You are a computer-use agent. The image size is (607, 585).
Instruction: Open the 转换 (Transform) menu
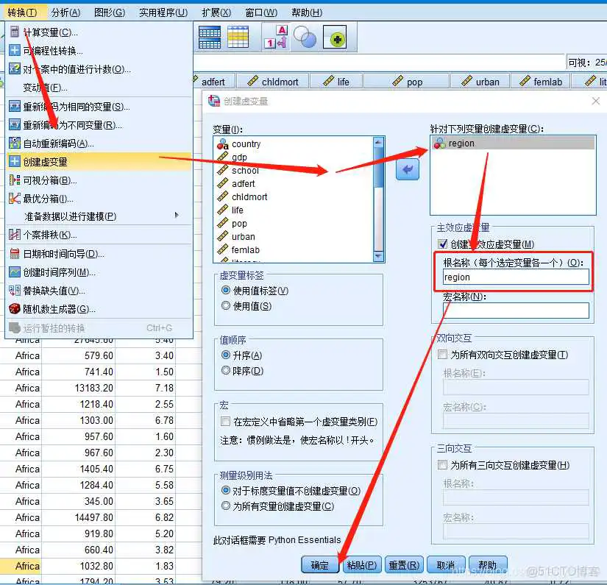pos(22,13)
